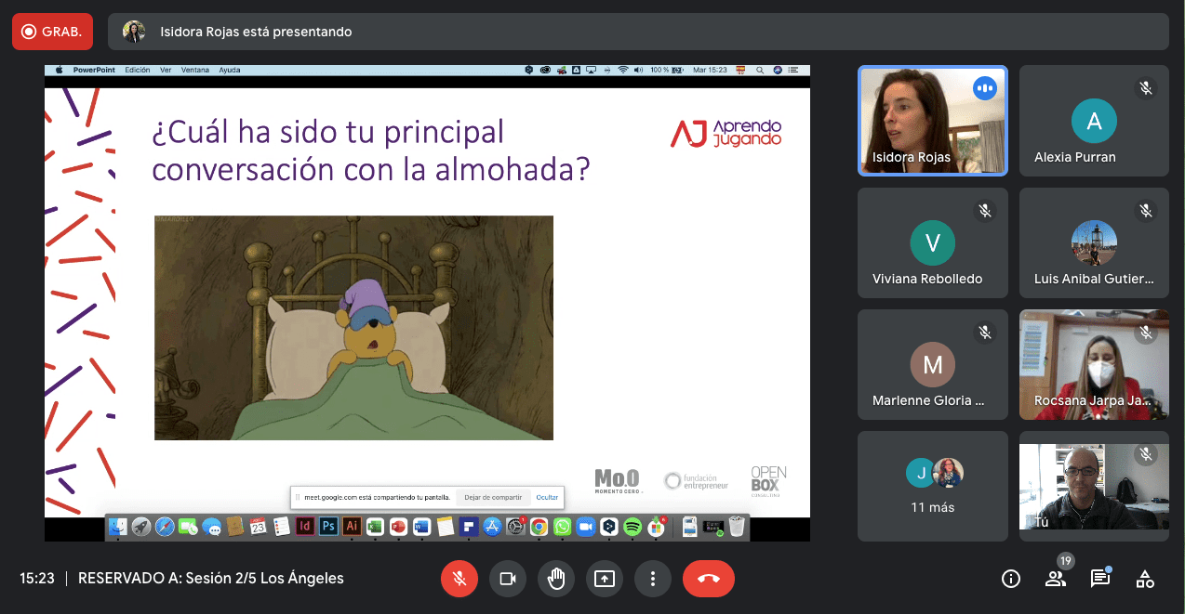The image size is (1185, 614).
Task: Click the Winnie the Pooh slide image
Action: [x=353, y=328]
